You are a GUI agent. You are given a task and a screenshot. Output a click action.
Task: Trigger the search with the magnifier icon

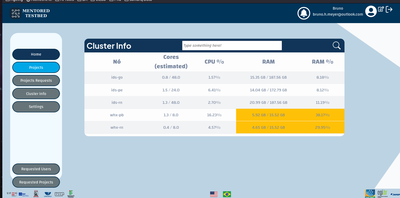pyautogui.click(x=336, y=45)
